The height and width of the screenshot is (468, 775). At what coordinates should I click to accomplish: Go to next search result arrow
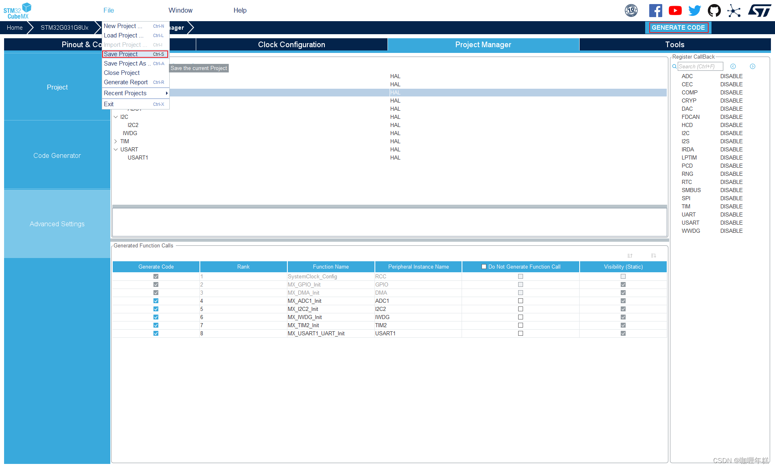(753, 66)
